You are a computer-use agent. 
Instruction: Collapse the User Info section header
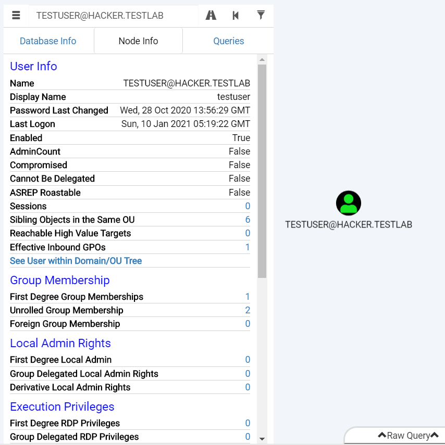33,66
